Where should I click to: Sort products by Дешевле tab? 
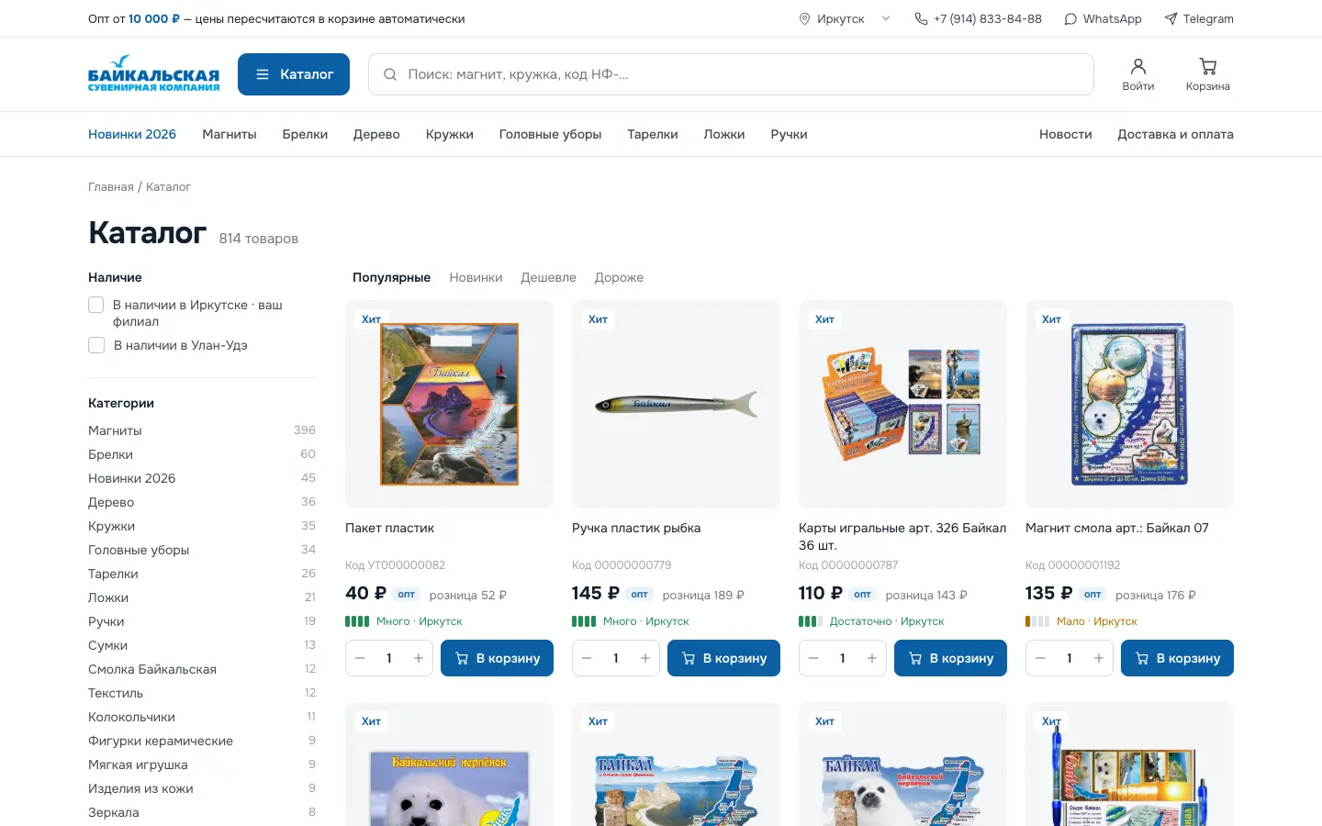click(x=548, y=277)
